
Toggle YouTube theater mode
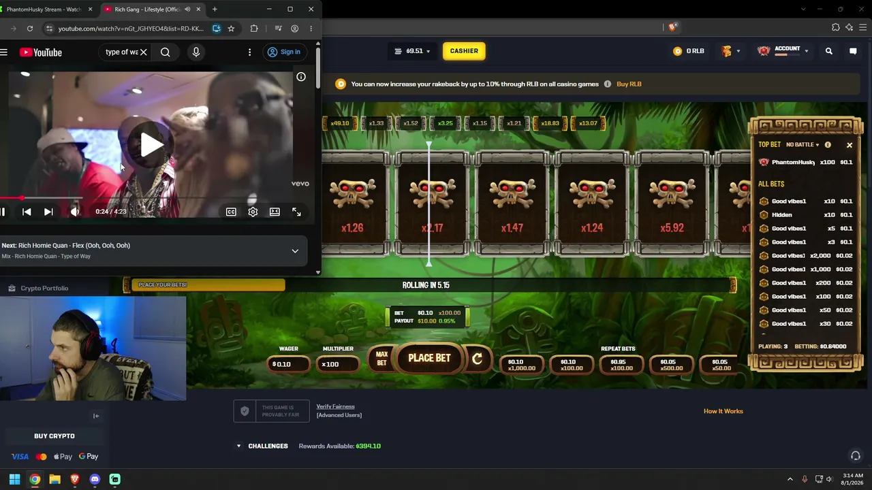point(275,212)
